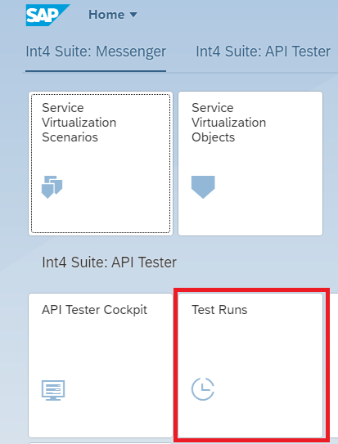Open the partially visible tile below API Tester Cockpit
This screenshot has height=444, width=338.
point(101,443)
